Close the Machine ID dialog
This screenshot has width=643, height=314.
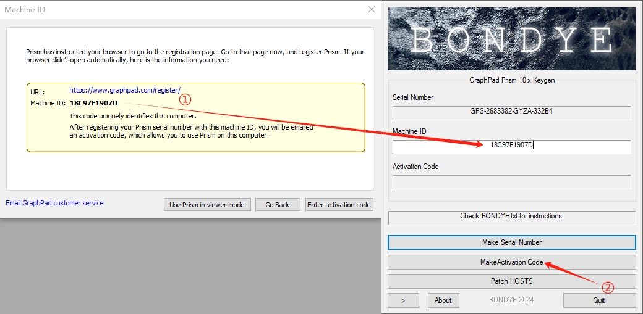coord(371,10)
